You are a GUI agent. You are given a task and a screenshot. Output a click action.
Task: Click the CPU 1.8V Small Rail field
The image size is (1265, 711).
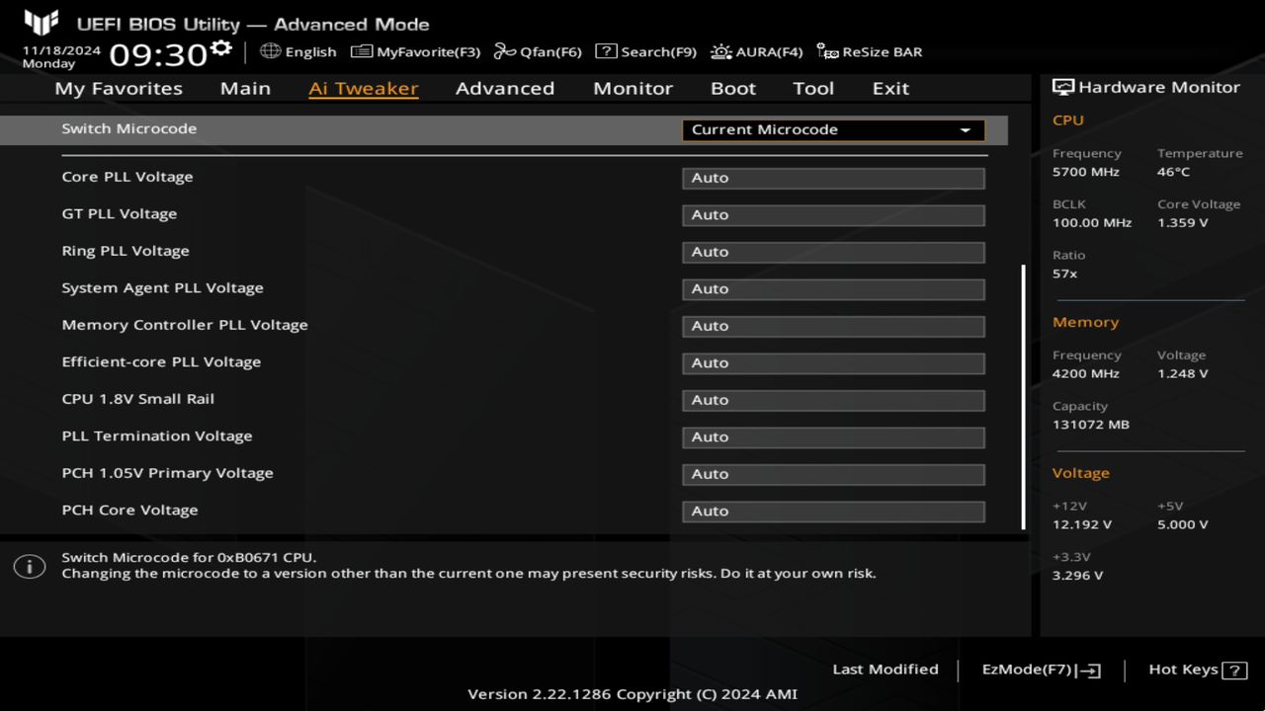(833, 400)
